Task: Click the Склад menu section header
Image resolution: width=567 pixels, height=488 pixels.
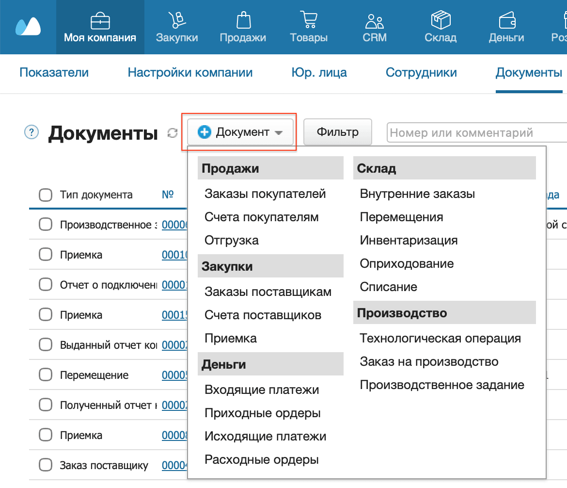Action: (x=444, y=168)
